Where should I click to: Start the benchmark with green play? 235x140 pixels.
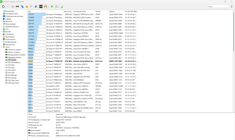(x=52, y=6)
